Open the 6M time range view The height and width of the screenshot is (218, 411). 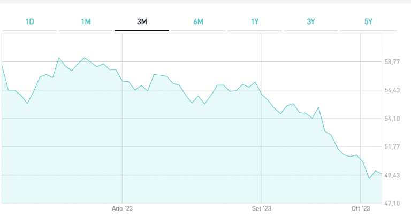click(x=198, y=22)
